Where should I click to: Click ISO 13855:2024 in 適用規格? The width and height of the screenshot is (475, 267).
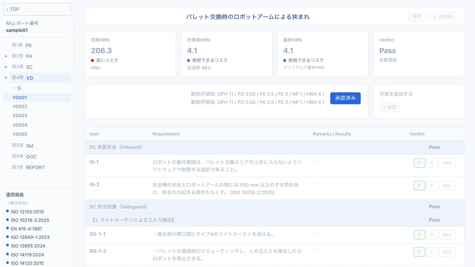tap(28, 246)
